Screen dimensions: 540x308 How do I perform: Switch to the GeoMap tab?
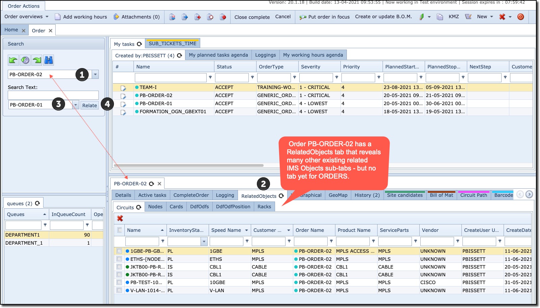(338, 195)
